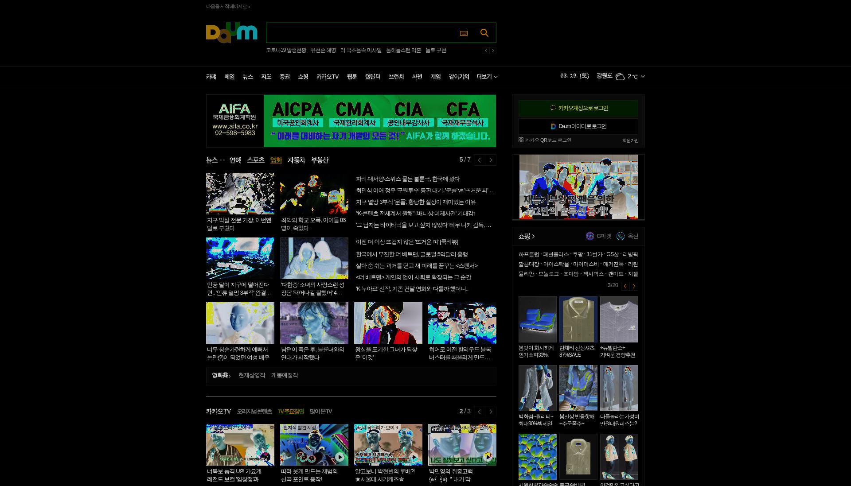Open shopping mall link 하프클럽
The width and height of the screenshot is (851, 486).
(x=529, y=254)
